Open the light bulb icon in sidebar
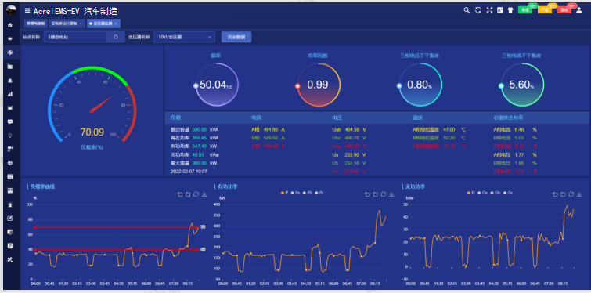The height and width of the screenshot is (293, 591). [x=10, y=135]
